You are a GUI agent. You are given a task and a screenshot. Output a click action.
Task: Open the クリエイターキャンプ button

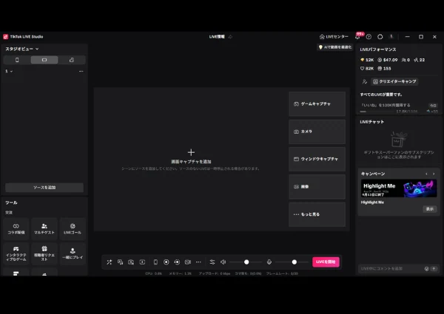(394, 81)
